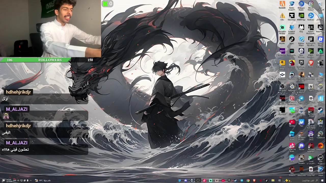The width and height of the screenshot is (326, 183).
Task: Open the CurseForge desktop shortcut
Action: [292, 17]
